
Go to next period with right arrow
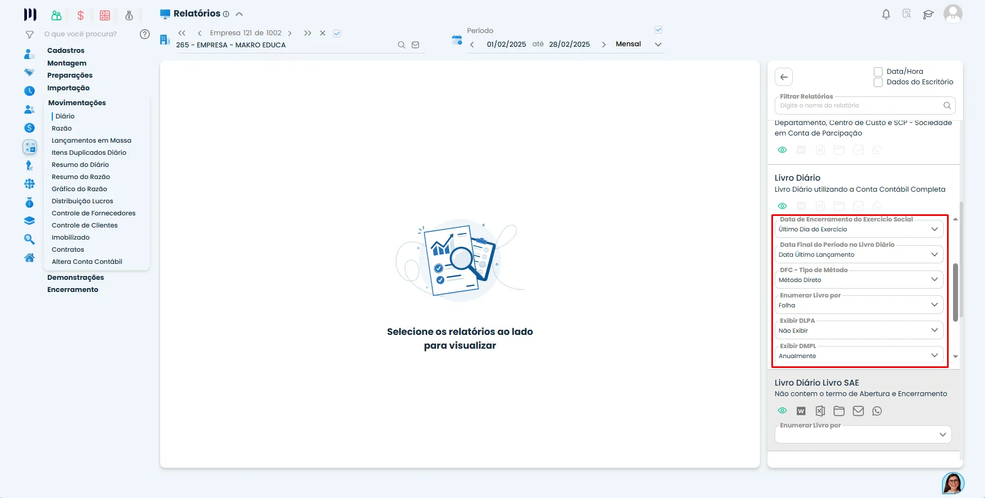[x=603, y=45]
